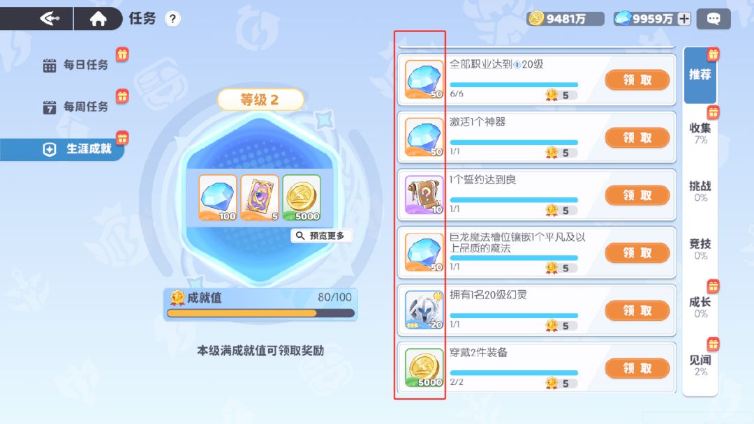Viewport: 754px width, 424px height.
Task: Tap the gold coin balance icon
Action: coord(535,18)
